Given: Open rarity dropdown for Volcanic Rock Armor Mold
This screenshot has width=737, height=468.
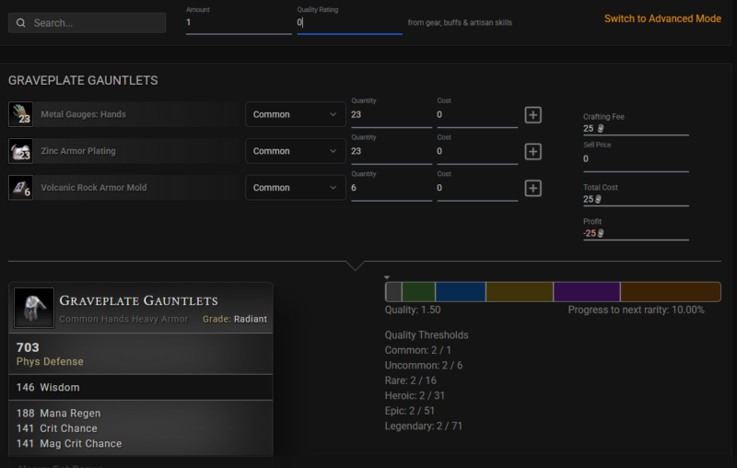Looking at the screenshot, I should [x=295, y=188].
